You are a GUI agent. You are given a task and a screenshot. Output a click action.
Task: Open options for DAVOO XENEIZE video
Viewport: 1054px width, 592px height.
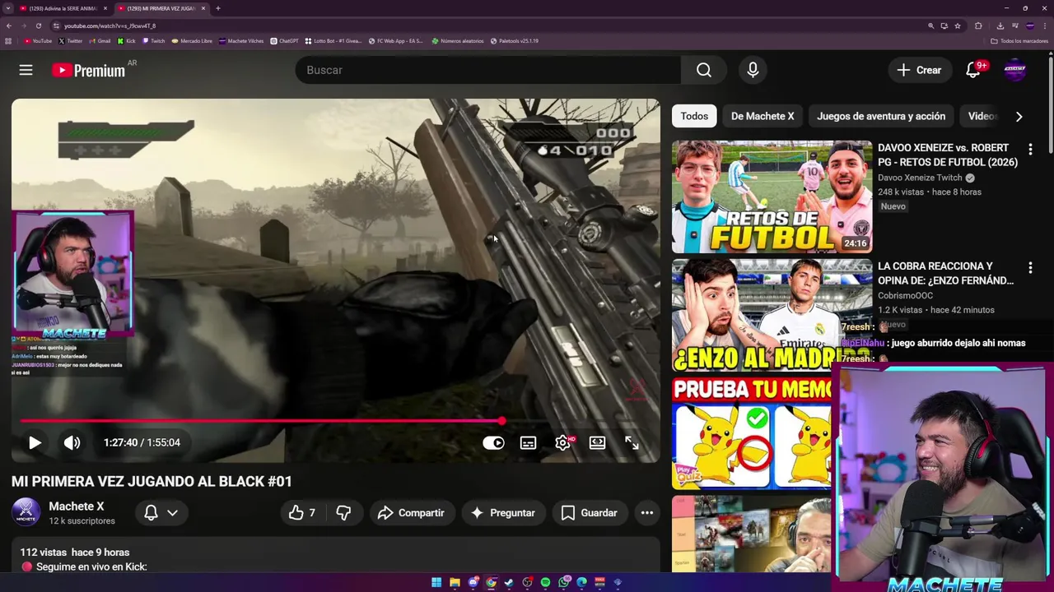(1030, 150)
